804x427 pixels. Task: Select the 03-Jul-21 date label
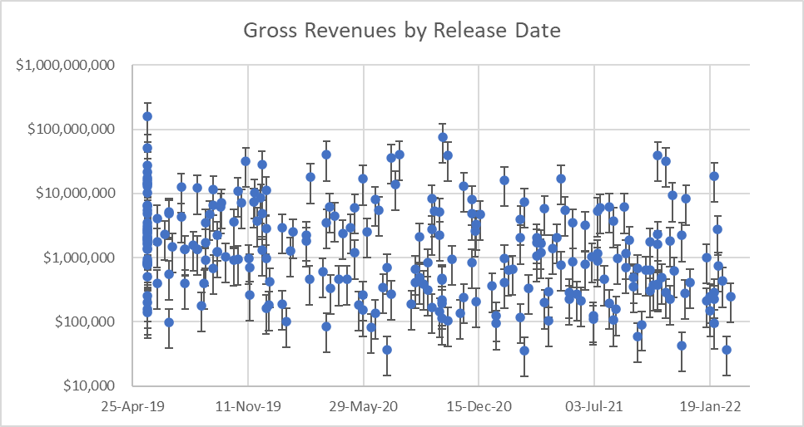pyautogui.click(x=593, y=407)
